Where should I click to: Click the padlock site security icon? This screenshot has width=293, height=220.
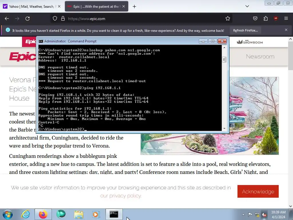pos(63,19)
